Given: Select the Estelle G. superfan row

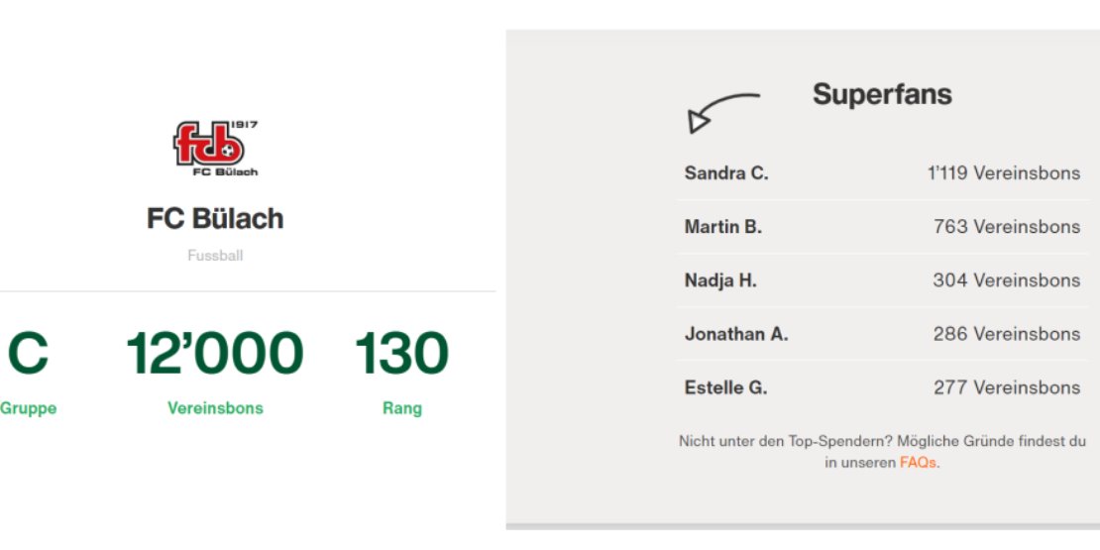Looking at the screenshot, I should pyautogui.click(x=883, y=387).
